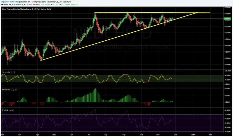This screenshot has height=137, width=233.
Task: Click the 50.0000 RSI scale label
Action: click(x=227, y=123)
